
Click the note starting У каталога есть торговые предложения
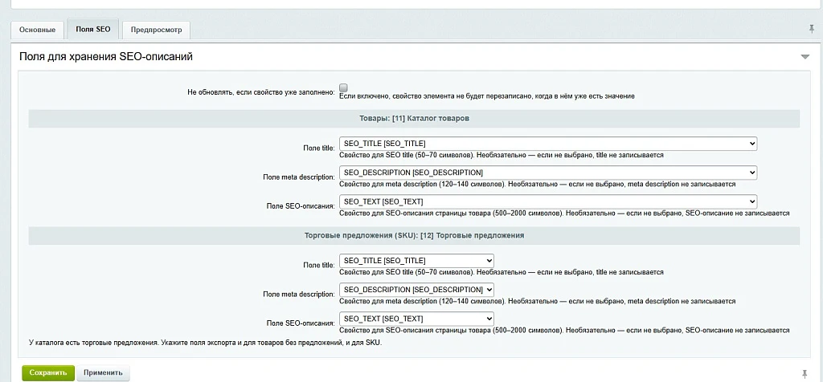pyautogui.click(x=206, y=343)
